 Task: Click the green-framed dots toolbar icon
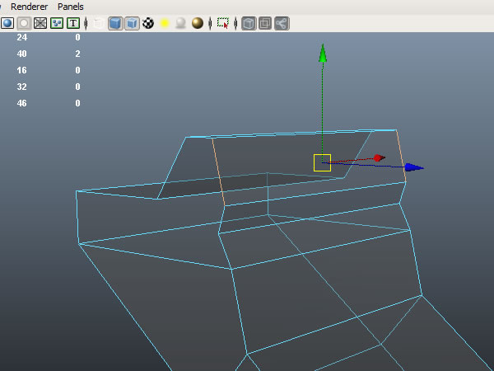56,23
